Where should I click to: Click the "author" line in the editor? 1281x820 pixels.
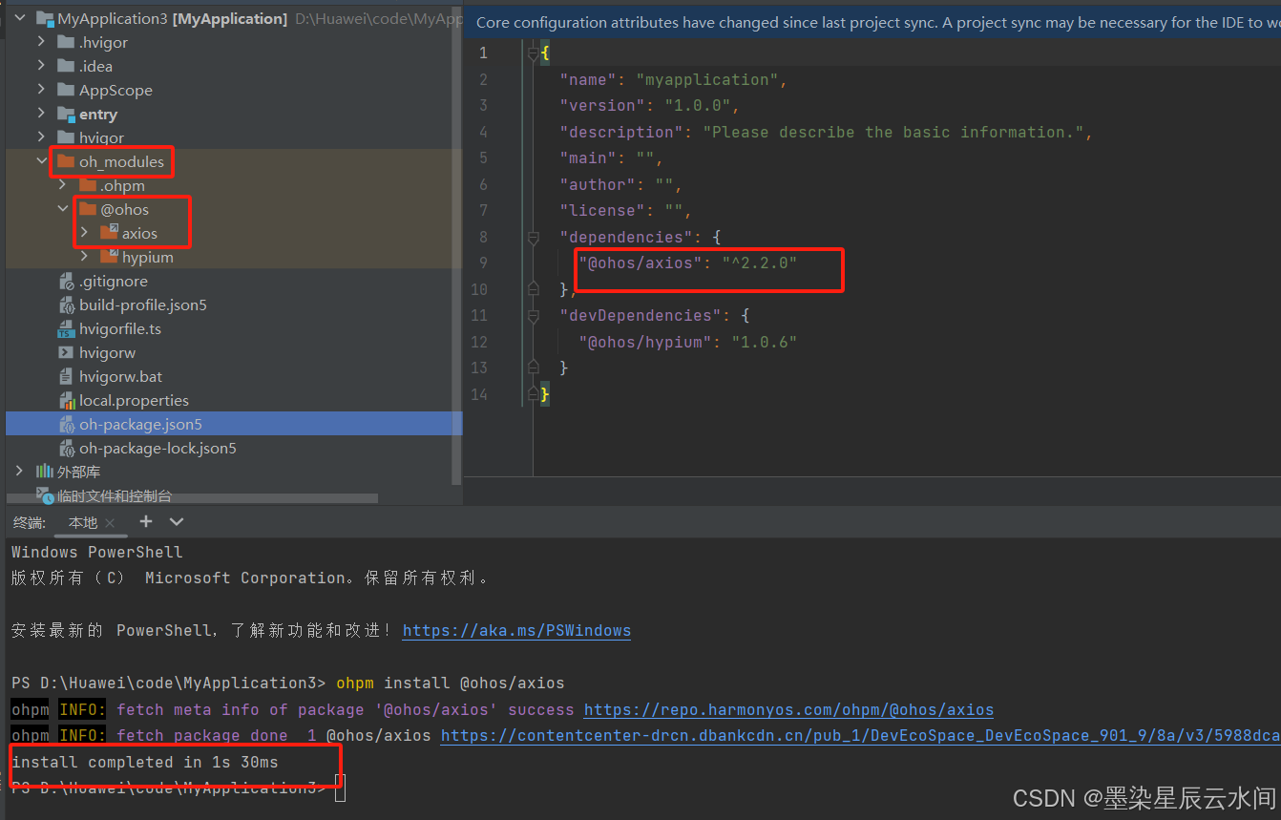[621, 185]
